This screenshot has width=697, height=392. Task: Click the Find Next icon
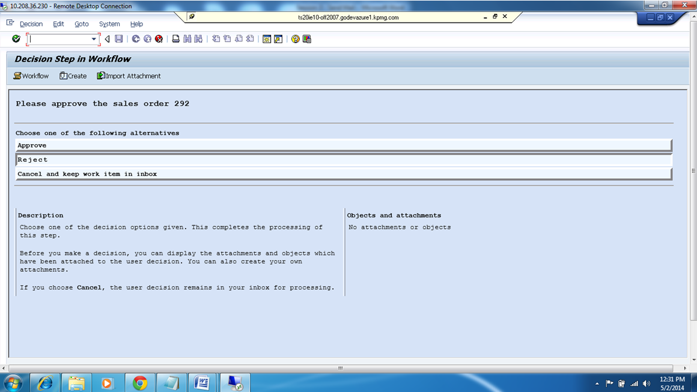click(x=198, y=38)
